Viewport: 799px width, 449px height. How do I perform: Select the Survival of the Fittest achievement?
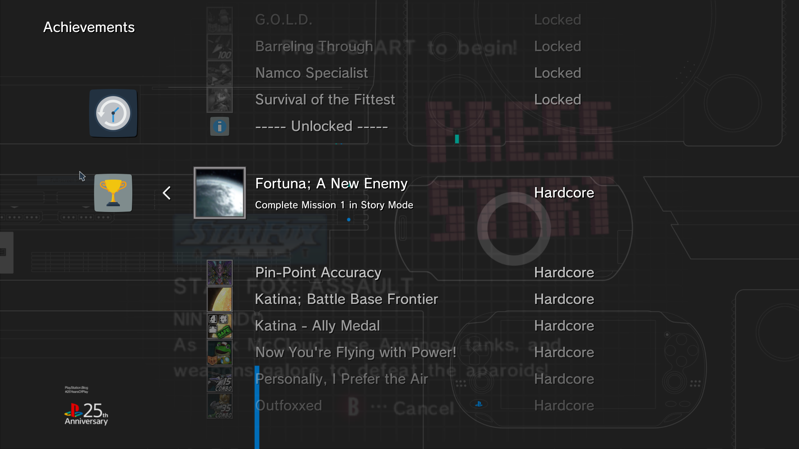point(325,100)
